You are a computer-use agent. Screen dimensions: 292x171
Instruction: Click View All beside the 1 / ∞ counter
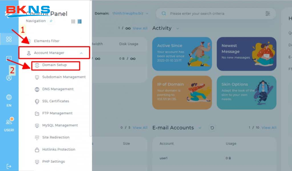(x=140, y=28)
